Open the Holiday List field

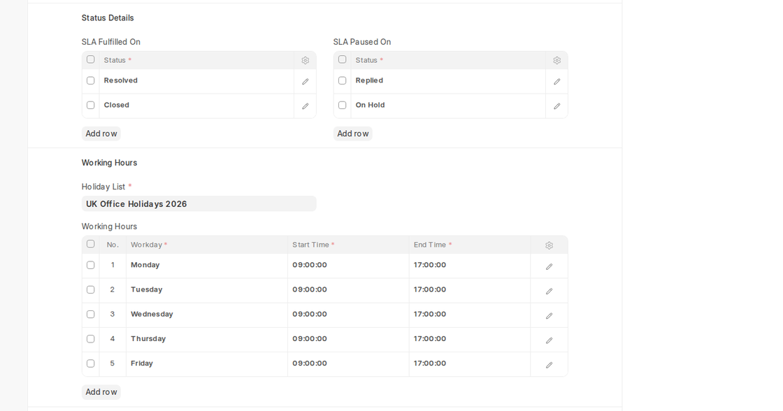(x=199, y=203)
